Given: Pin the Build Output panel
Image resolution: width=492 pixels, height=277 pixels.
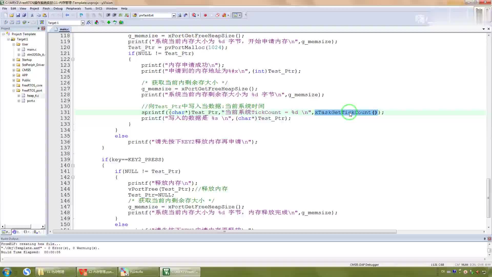Looking at the screenshot, I should click(485, 239).
